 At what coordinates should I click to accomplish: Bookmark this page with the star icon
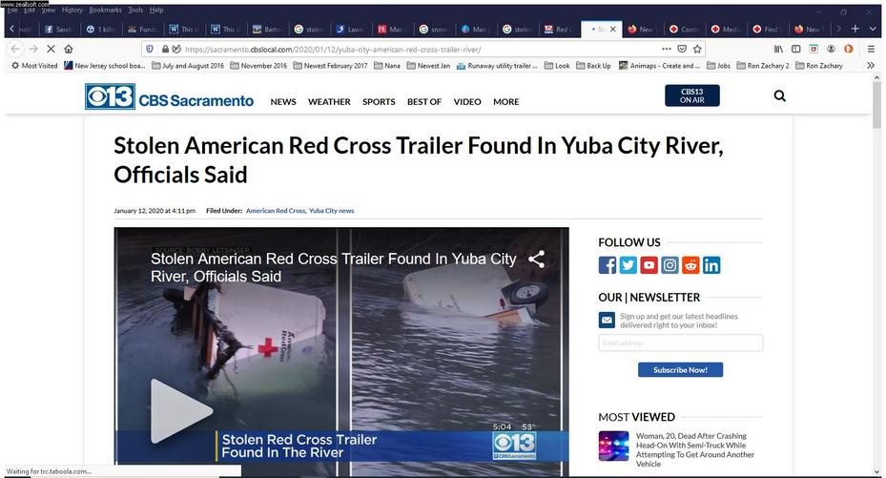[697, 50]
